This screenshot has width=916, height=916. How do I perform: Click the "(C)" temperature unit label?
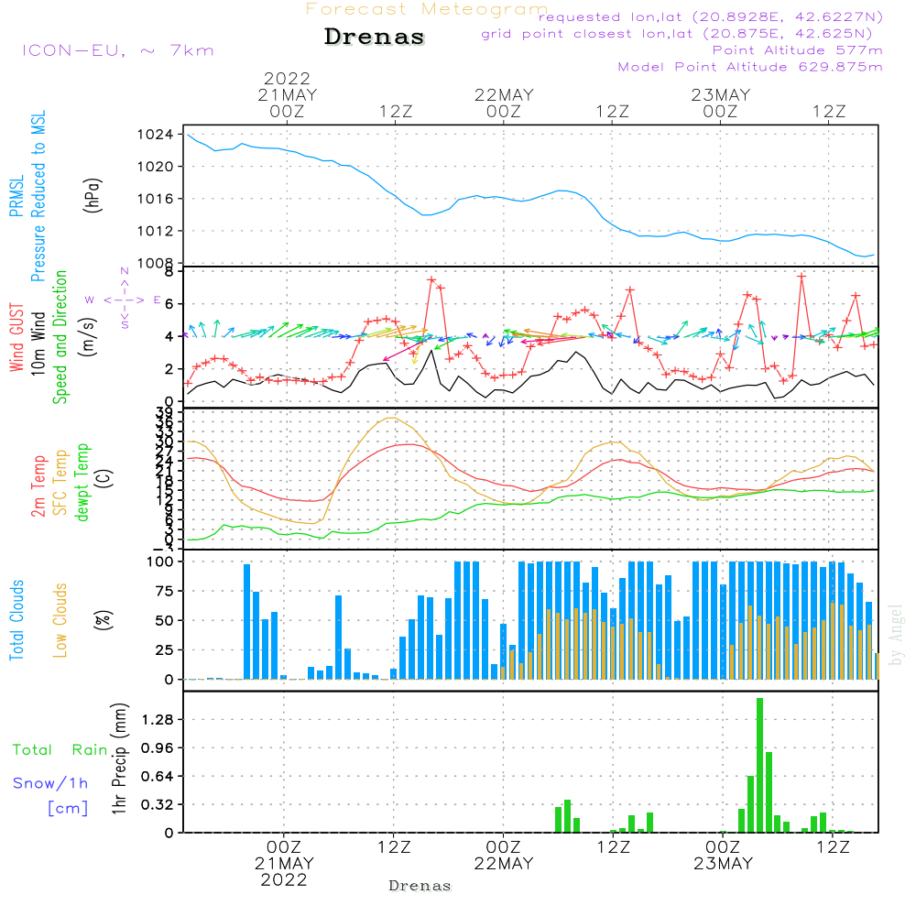click(104, 478)
